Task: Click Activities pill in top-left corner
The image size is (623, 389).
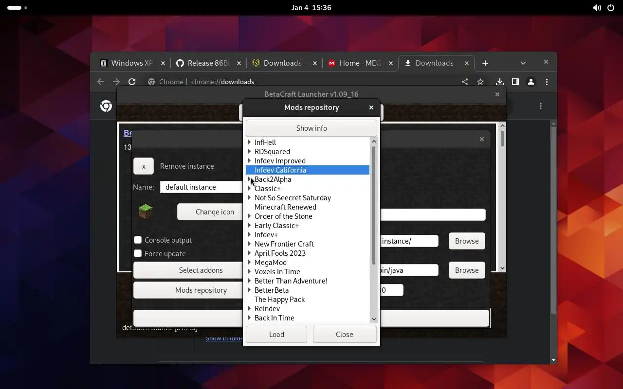Action: (17, 8)
